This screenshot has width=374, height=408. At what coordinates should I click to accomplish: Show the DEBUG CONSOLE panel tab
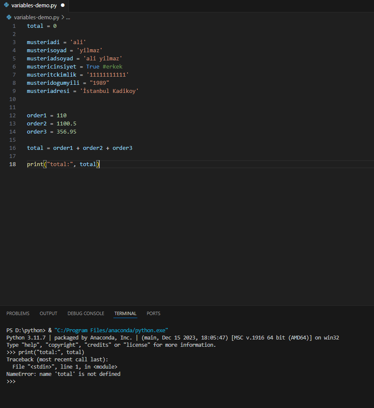click(86, 313)
